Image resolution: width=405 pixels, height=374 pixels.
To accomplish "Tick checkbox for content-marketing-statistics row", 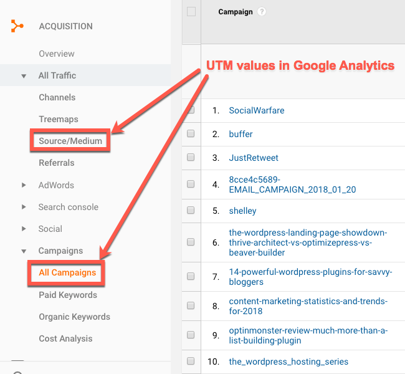I will (191, 306).
